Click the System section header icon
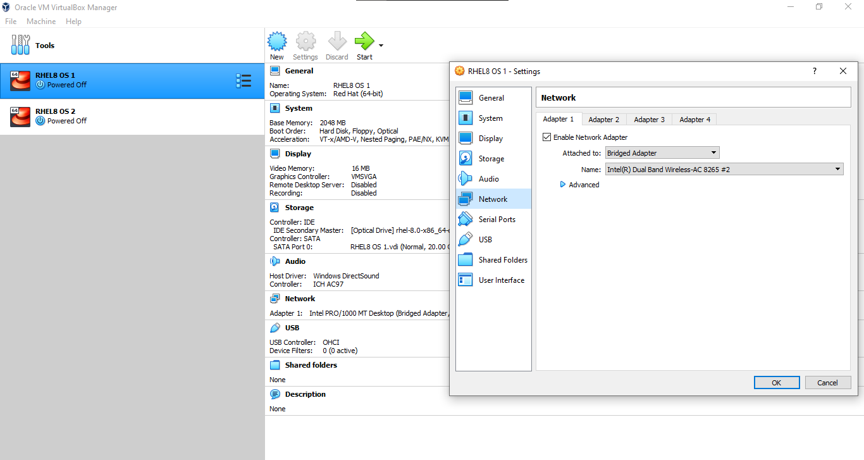 tap(275, 108)
